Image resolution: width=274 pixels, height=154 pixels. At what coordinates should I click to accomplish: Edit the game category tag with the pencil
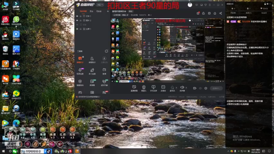click(127, 15)
